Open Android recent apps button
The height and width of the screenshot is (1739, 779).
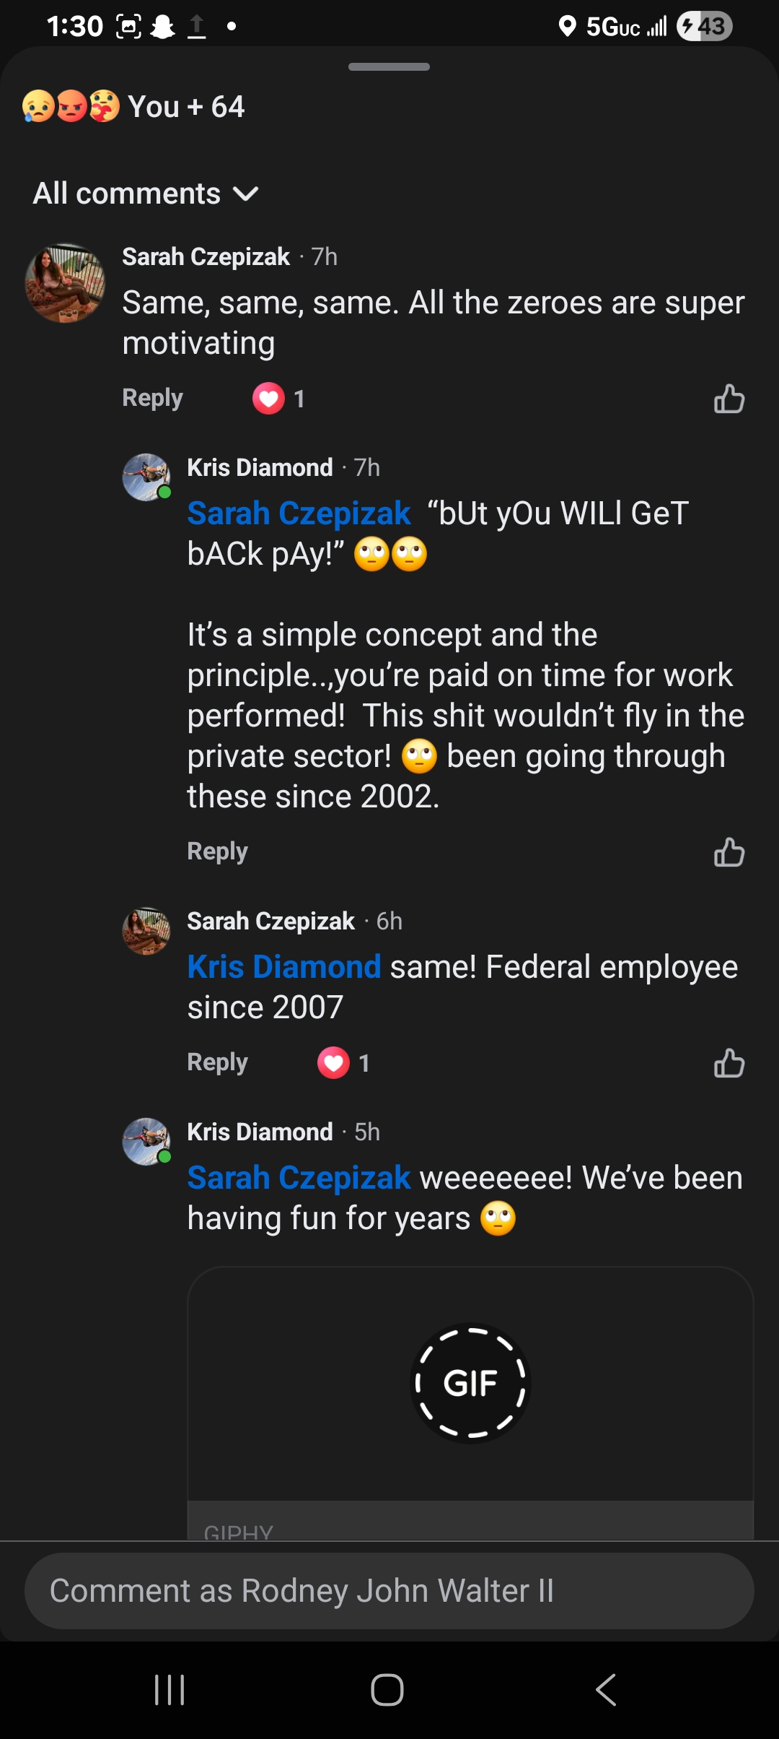point(170,1690)
